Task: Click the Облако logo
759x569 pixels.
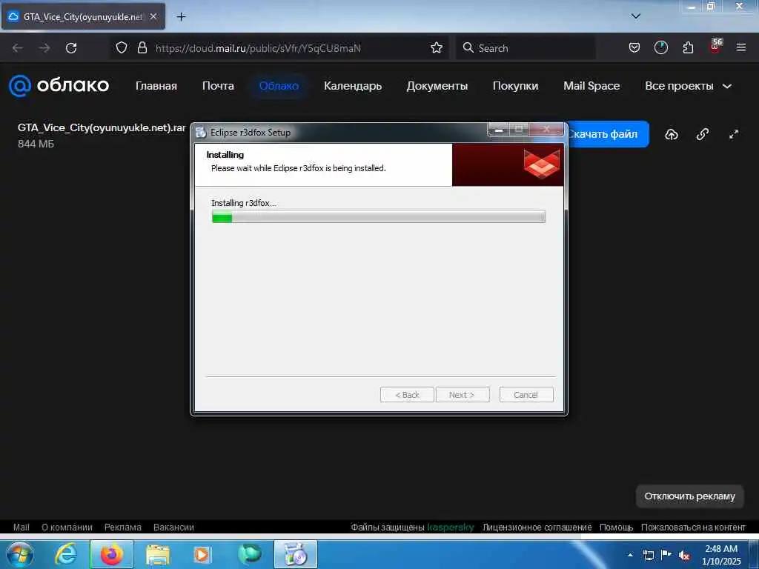Action: click(59, 86)
